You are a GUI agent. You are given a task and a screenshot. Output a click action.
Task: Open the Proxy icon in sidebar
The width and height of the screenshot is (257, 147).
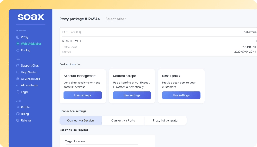click(18, 37)
